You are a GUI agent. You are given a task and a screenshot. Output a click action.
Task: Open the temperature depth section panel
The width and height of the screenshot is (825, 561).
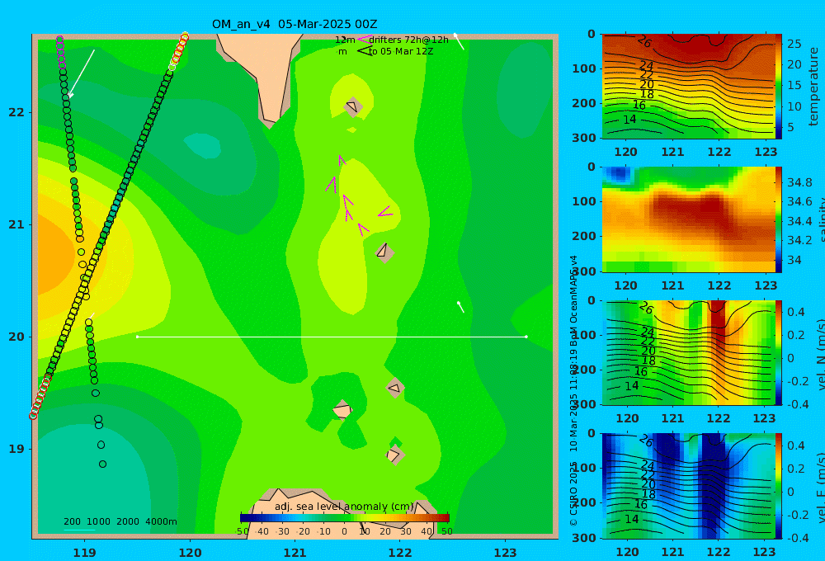689,87
